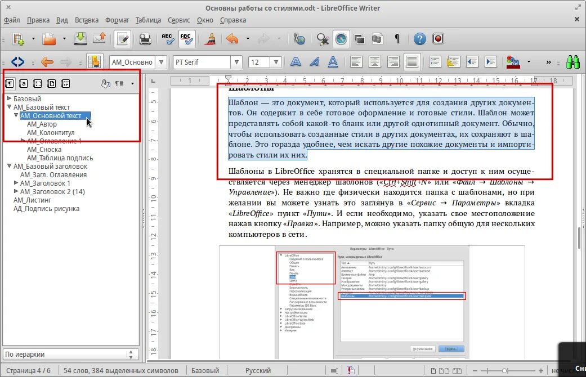This screenshot has height=377, width=586.
Task: Decrease the indent
Action: coord(472,62)
